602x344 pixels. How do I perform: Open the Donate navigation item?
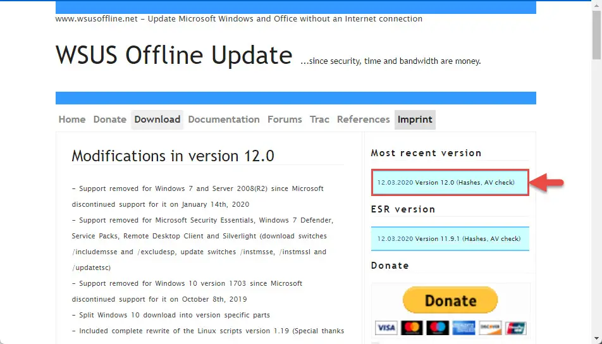pos(110,120)
